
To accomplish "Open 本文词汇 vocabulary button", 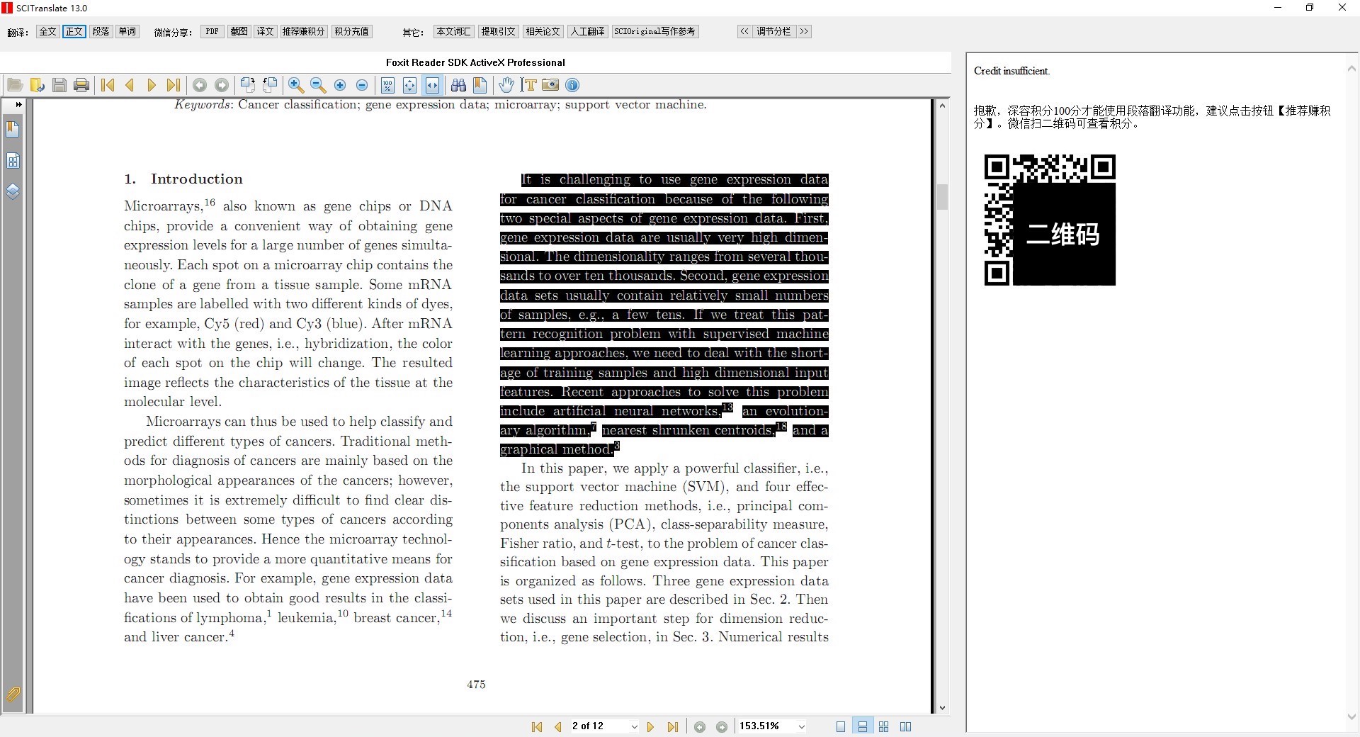I will (x=454, y=31).
